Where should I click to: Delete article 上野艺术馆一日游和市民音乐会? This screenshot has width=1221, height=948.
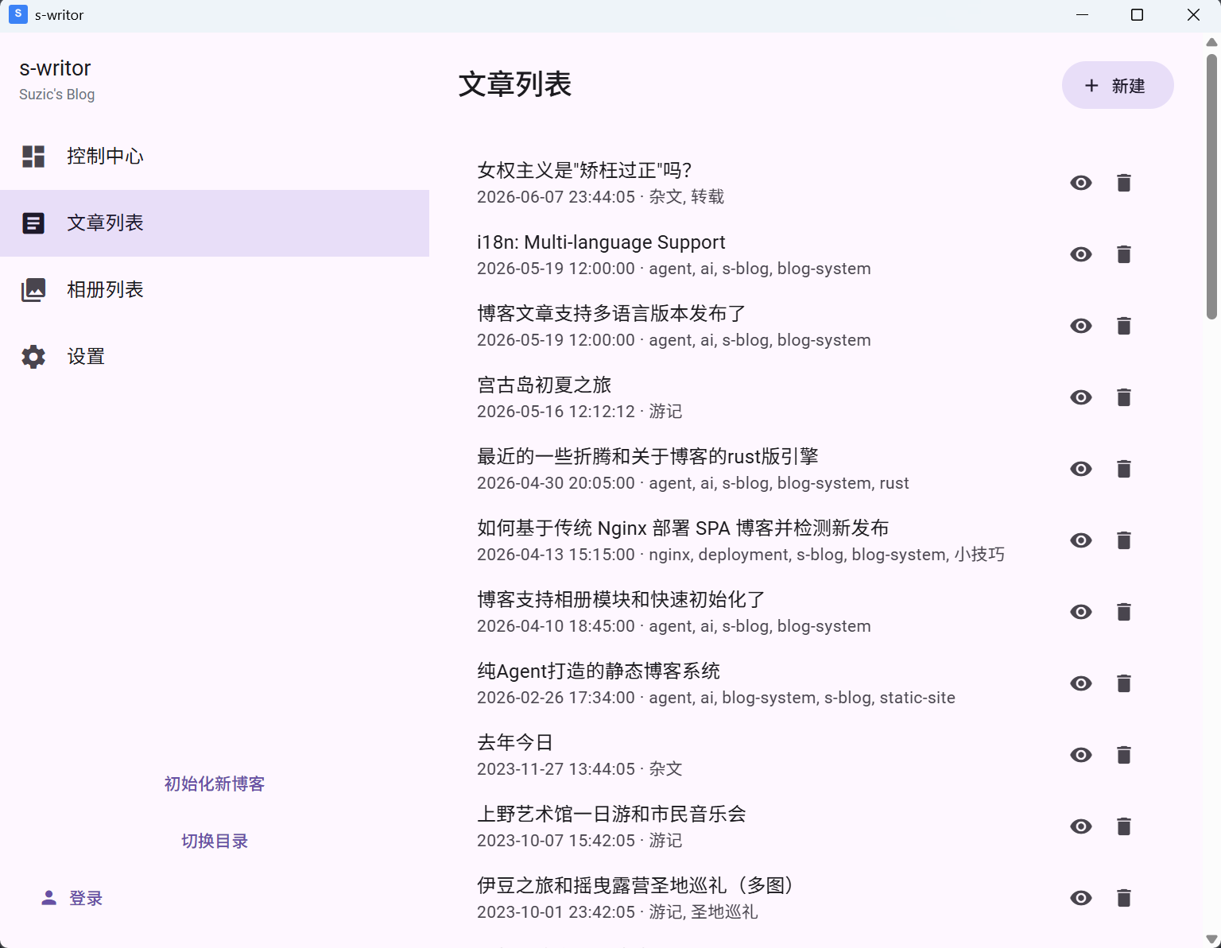(1123, 826)
